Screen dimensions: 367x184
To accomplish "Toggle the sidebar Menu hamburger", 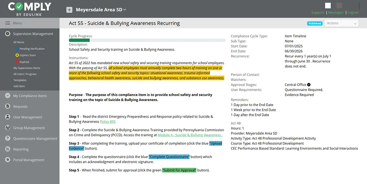I will tap(7, 23).
